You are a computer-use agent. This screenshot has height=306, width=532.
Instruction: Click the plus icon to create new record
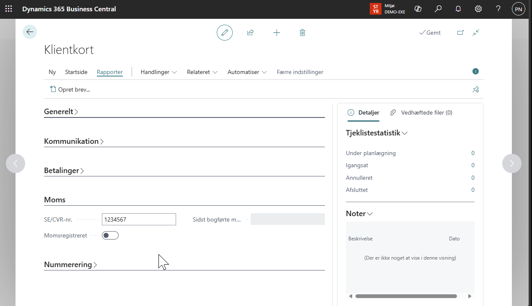tap(277, 32)
